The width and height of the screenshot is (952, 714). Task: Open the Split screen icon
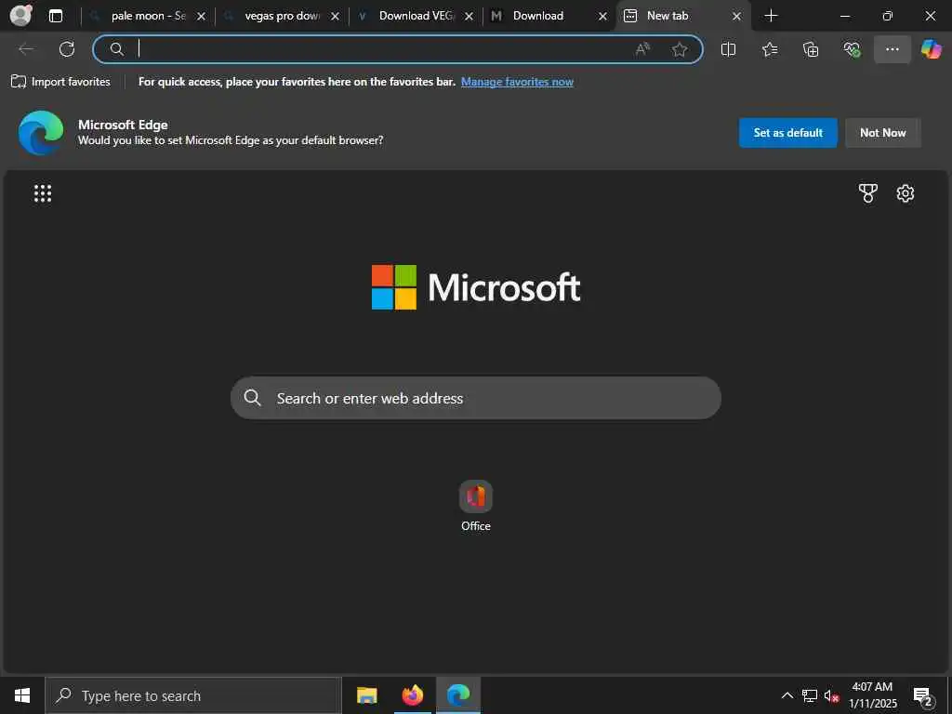pos(729,49)
